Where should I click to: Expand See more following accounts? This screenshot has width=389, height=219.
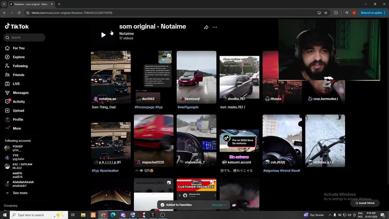click(20, 193)
